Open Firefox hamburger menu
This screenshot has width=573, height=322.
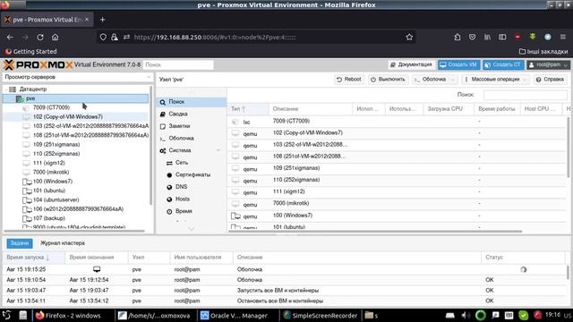[563, 38]
